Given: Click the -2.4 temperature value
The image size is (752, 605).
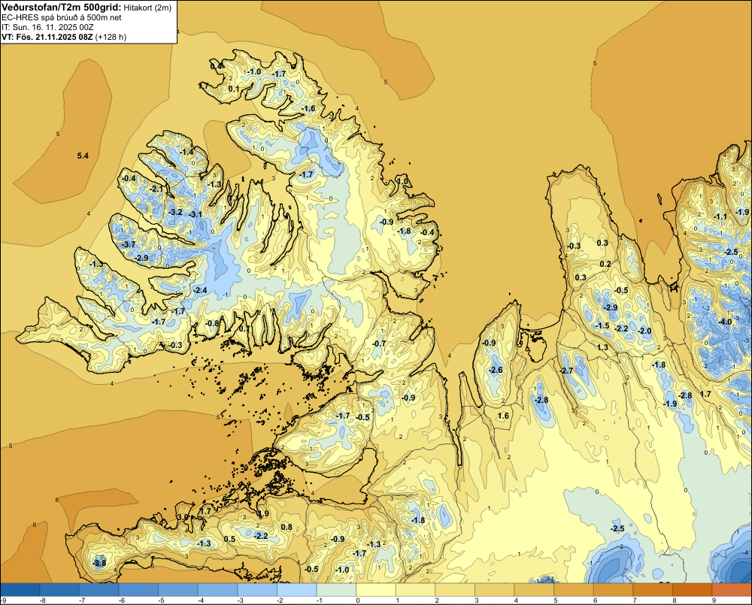Looking at the screenshot, I should coord(200,290).
